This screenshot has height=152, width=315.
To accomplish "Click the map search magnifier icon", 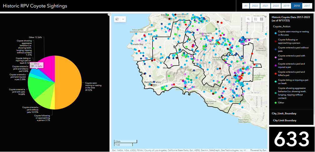I will point(249,19).
